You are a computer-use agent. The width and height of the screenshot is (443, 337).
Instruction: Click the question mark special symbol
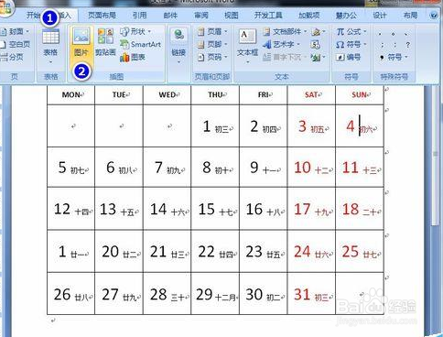click(x=408, y=45)
